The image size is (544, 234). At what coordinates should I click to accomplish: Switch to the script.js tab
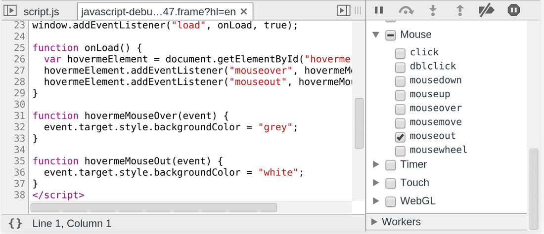click(x=42, y=11)
